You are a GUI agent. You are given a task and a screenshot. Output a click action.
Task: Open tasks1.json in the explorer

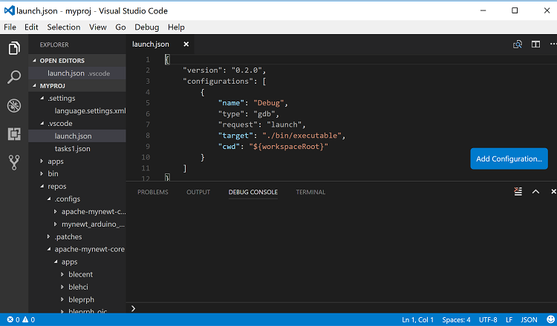pos(72,148)
